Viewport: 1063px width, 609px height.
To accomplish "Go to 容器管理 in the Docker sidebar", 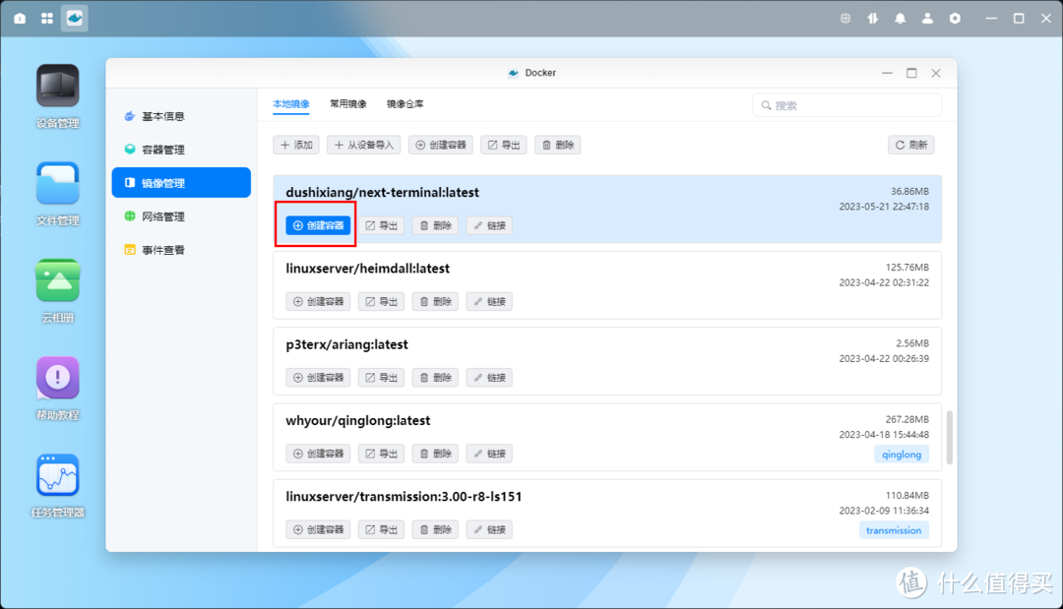I will coord(181,150).
